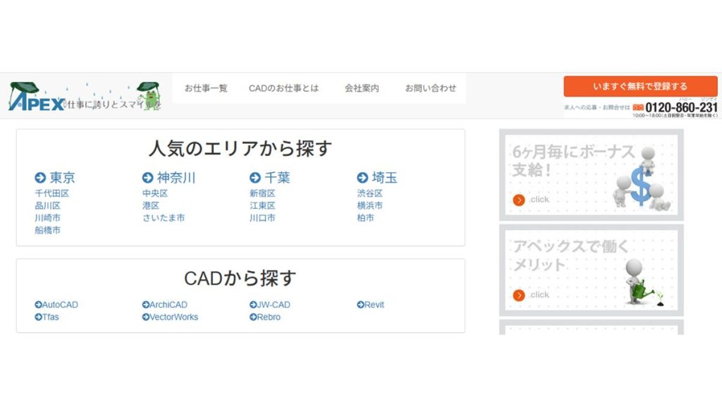This screenshot has width=722, height=407.
Task: Open 柏市 link
Action: [x=366, y=218]
